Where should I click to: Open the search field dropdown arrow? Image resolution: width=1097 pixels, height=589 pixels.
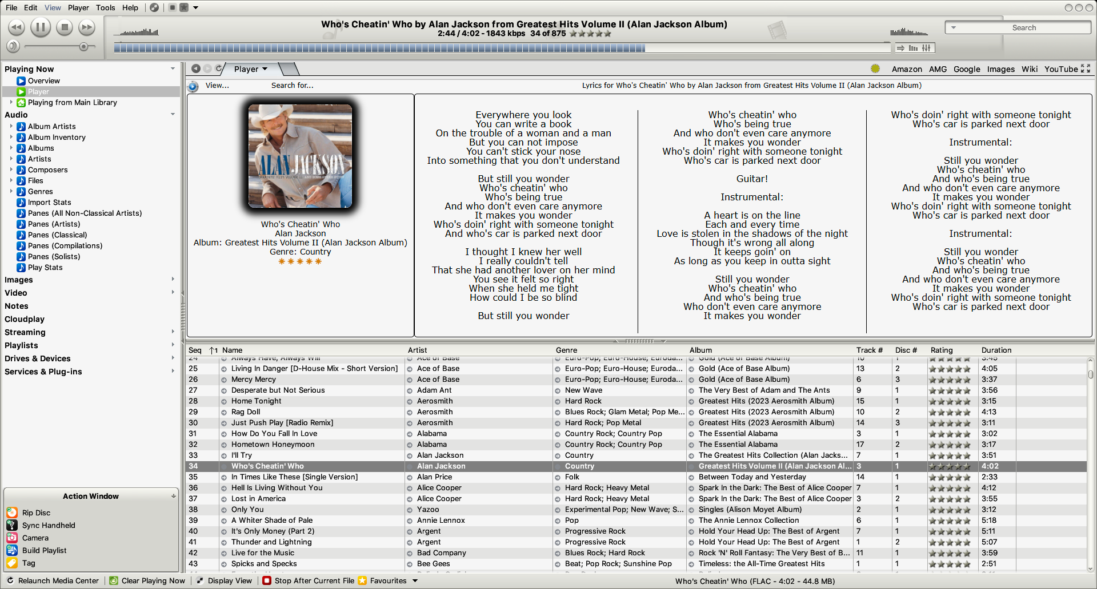tap(954, 27)
